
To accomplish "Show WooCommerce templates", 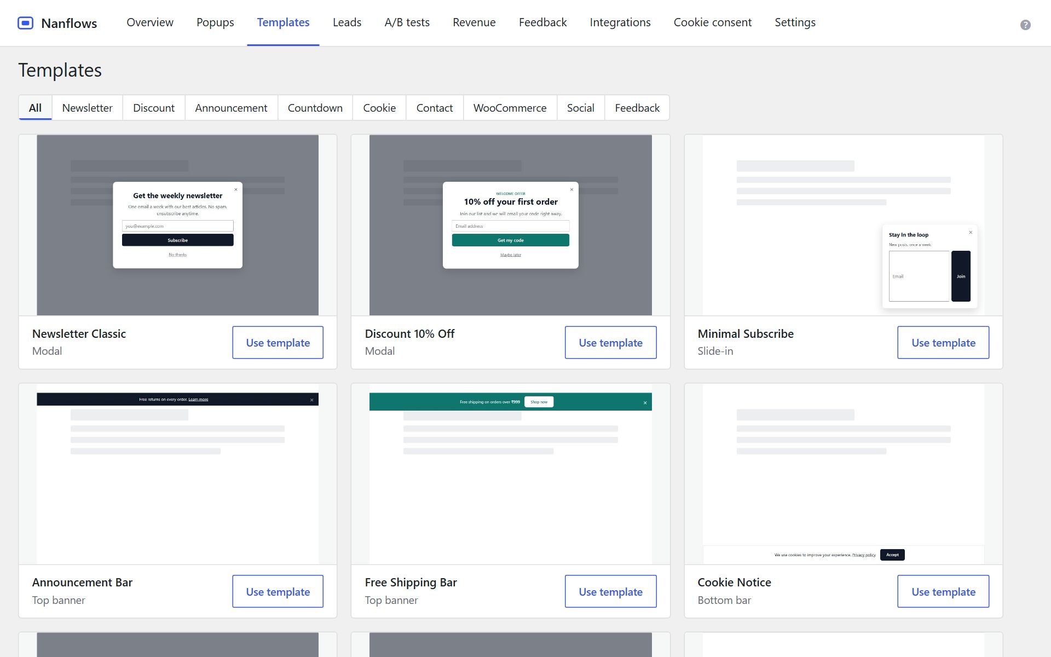I will point(510,108).
